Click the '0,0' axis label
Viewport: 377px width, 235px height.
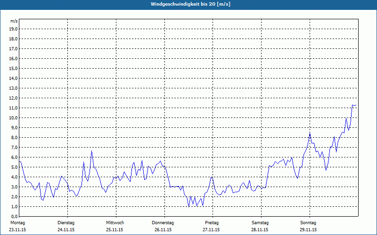[14, 216]
